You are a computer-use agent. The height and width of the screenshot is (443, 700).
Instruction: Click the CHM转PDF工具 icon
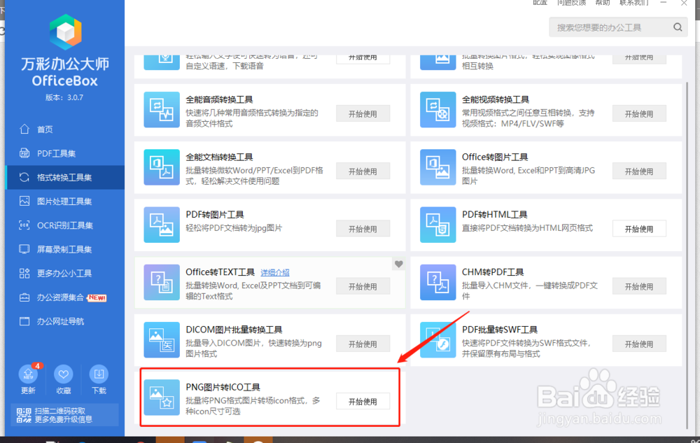(x=438, y=283)
